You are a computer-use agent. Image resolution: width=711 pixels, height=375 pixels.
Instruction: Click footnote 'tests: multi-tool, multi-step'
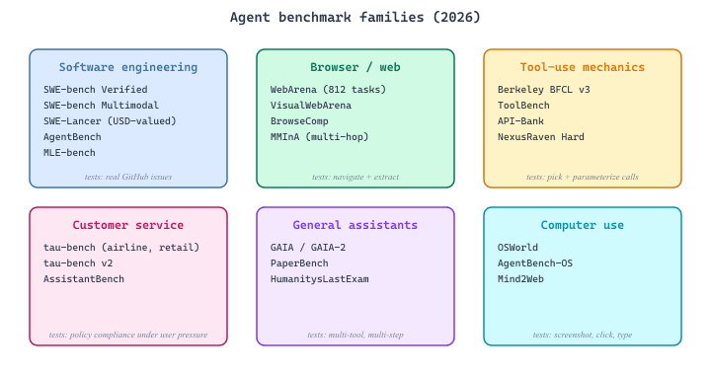tap(355, 335)
